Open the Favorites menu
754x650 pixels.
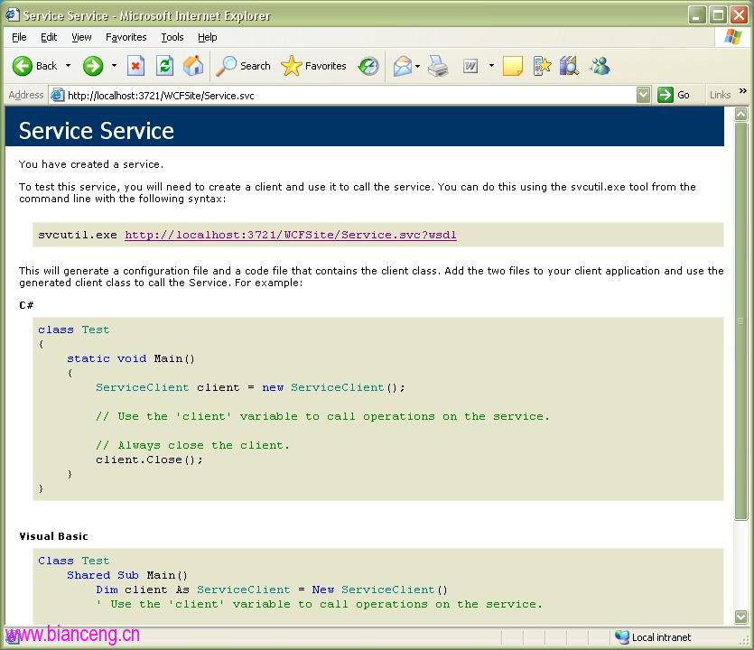(126, 37)
